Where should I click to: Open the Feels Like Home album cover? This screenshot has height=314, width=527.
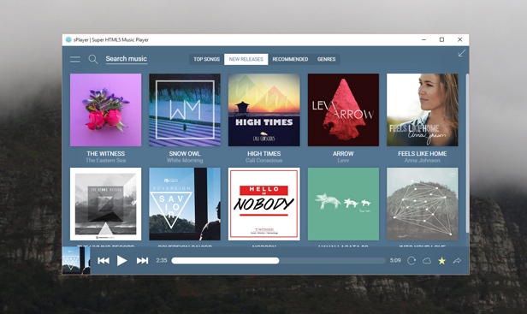(423, 110)
